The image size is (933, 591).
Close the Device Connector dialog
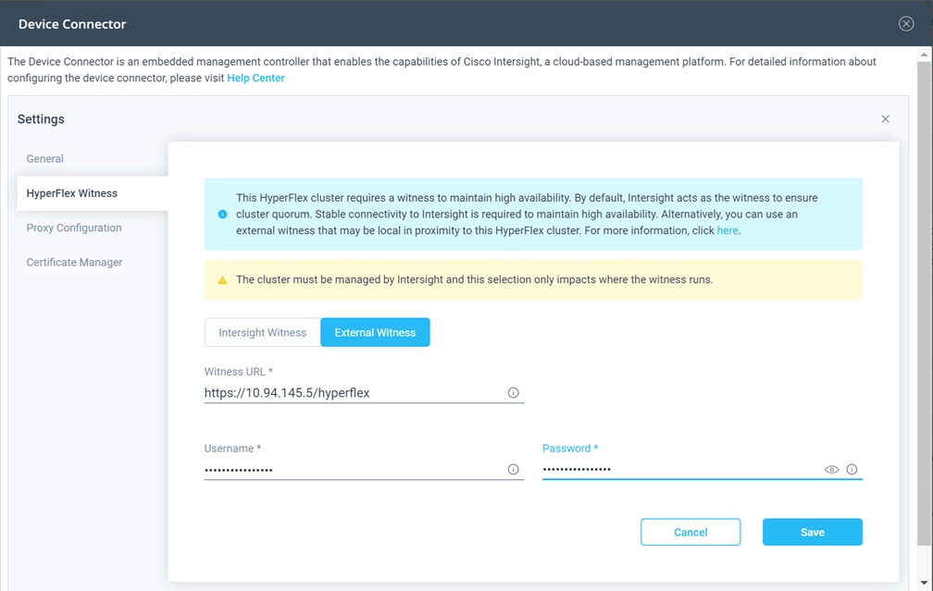905,23
